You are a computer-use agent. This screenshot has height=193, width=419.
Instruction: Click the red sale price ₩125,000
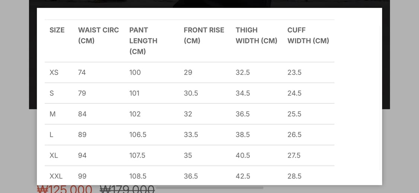point(64,189)
